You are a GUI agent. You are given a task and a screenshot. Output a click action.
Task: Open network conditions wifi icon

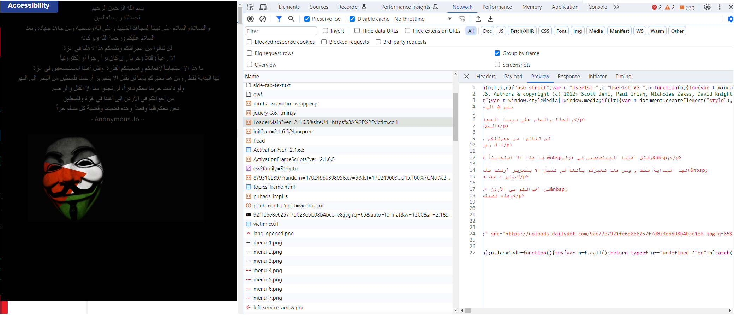462,19
